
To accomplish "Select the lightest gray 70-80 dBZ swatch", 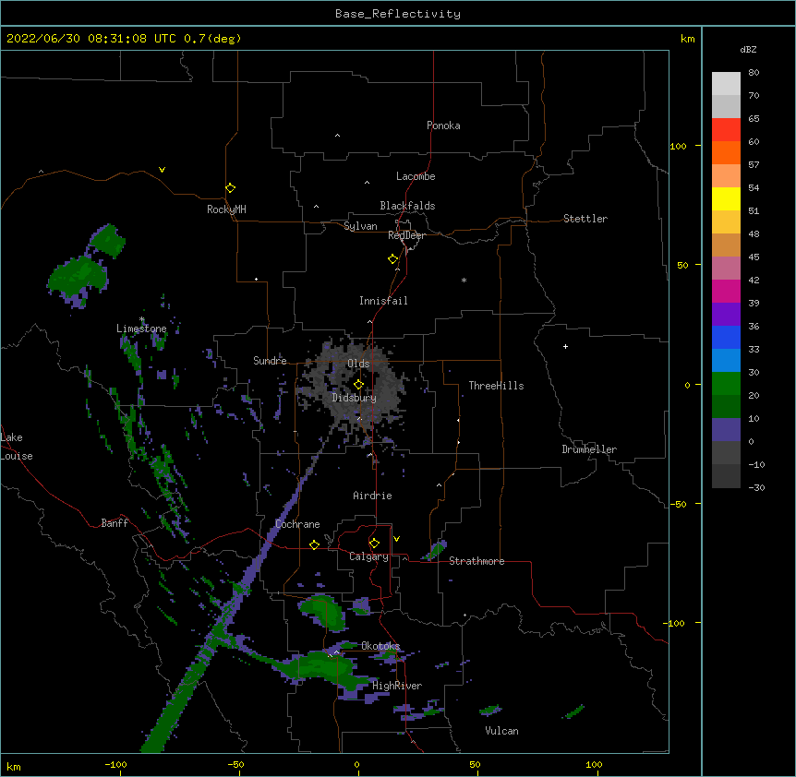I will [726, 84].
